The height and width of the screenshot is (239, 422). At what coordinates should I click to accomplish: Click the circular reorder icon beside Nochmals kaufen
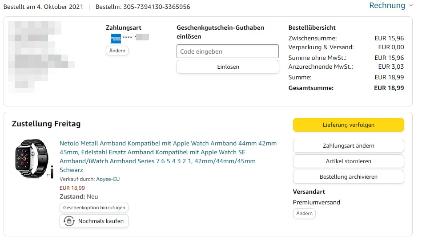[x=69, y=221]
